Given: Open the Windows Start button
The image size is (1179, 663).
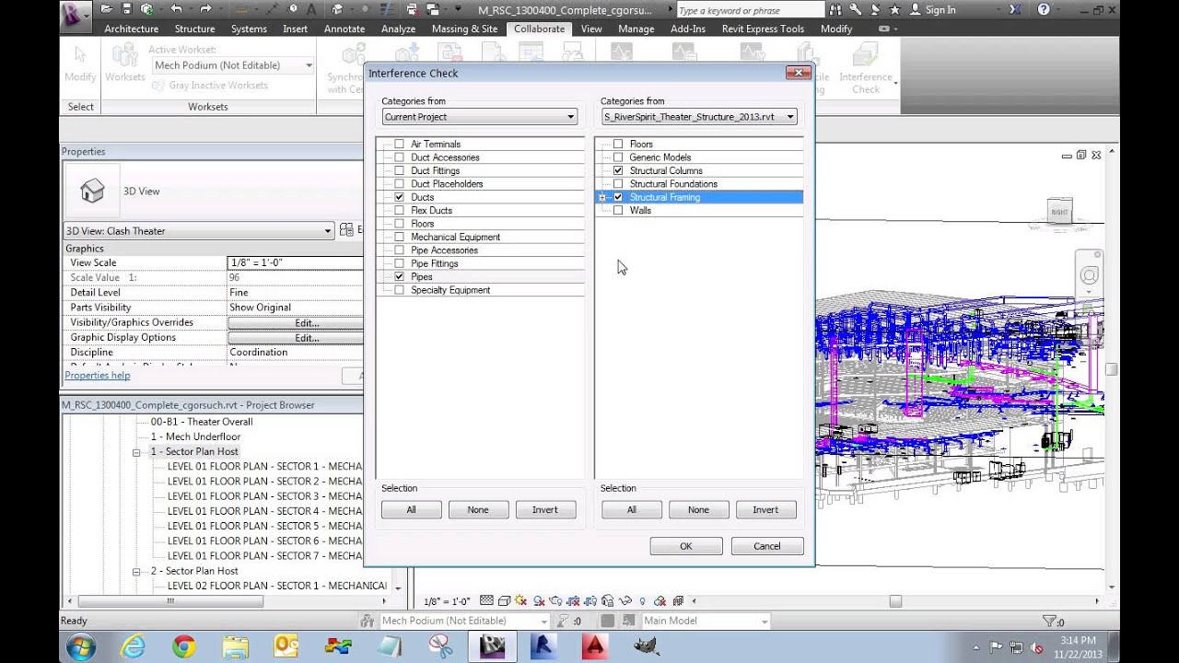Looking at the screenshot, I should tap(80, 646).
